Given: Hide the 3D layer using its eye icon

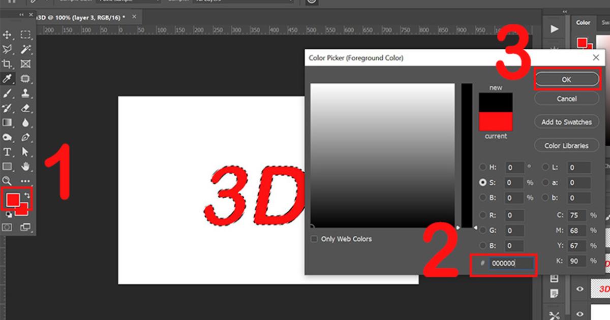Looking at the screenshot, I should [579, 289].
